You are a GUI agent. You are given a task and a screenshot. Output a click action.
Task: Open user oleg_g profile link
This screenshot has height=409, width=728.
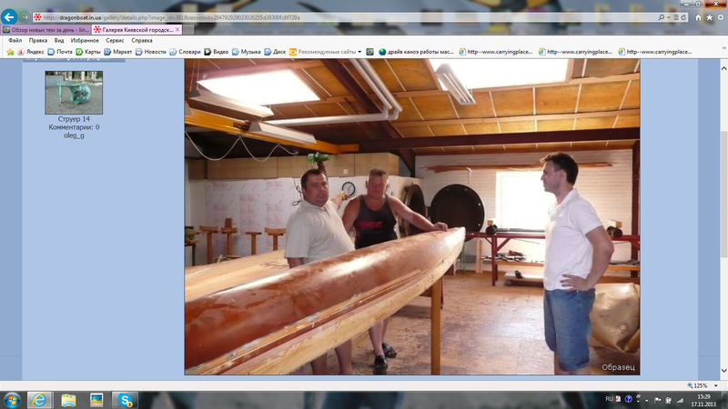[x=74, y=135]
